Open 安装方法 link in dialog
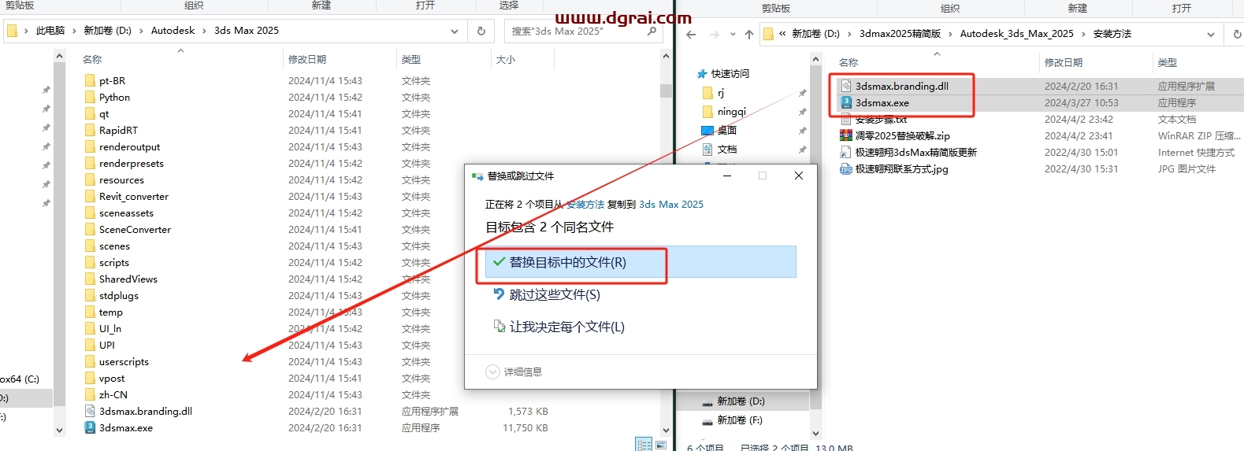The image size is (1244, 451). pos(585,204)
